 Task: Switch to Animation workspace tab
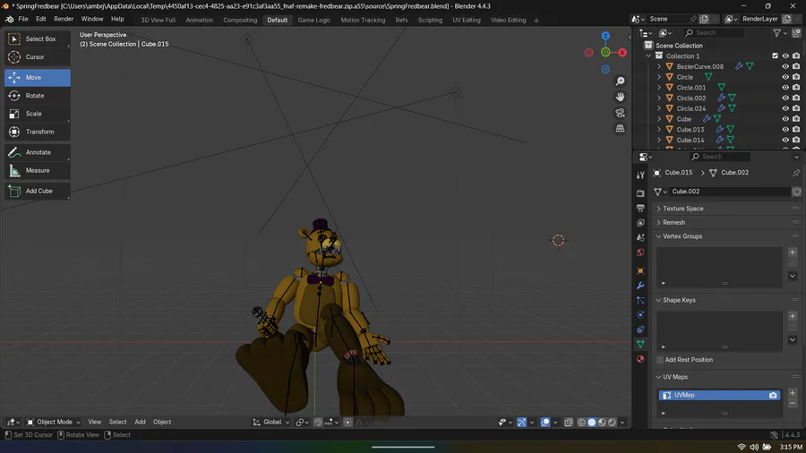199,20
